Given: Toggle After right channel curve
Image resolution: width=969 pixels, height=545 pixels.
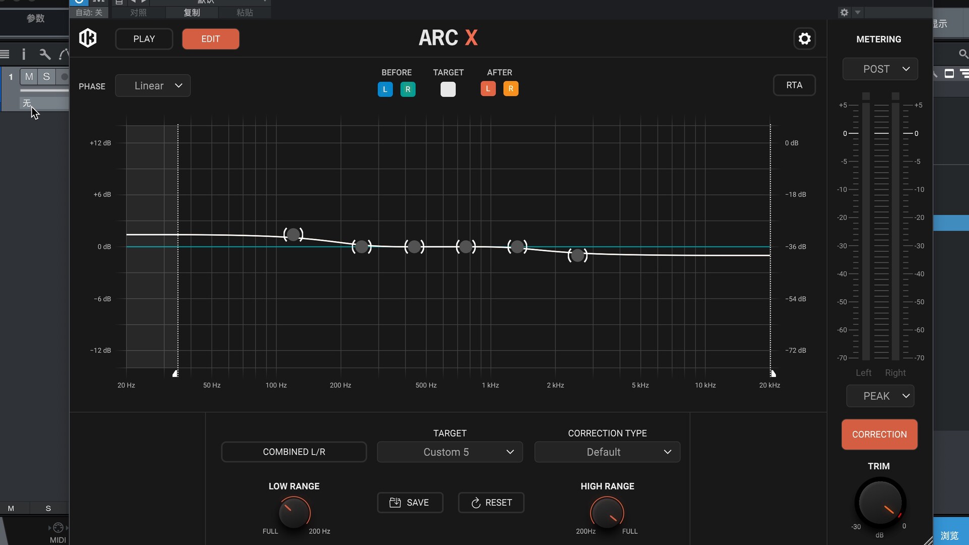Looking at the screenshot, I should 511,89.
